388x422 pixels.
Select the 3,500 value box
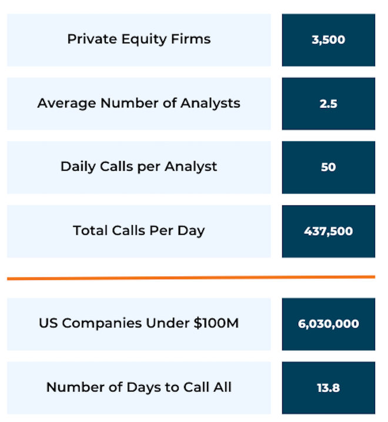tap(329, 40)
